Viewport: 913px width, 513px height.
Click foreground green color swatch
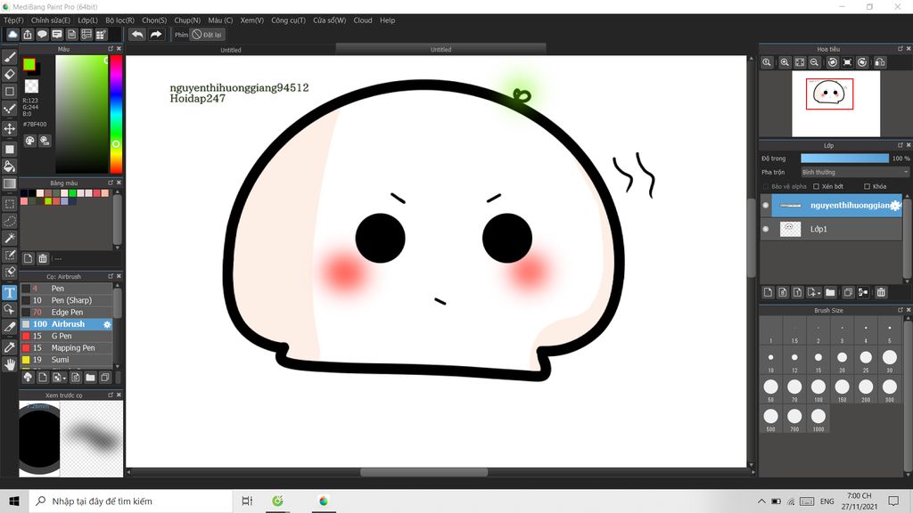29,64
